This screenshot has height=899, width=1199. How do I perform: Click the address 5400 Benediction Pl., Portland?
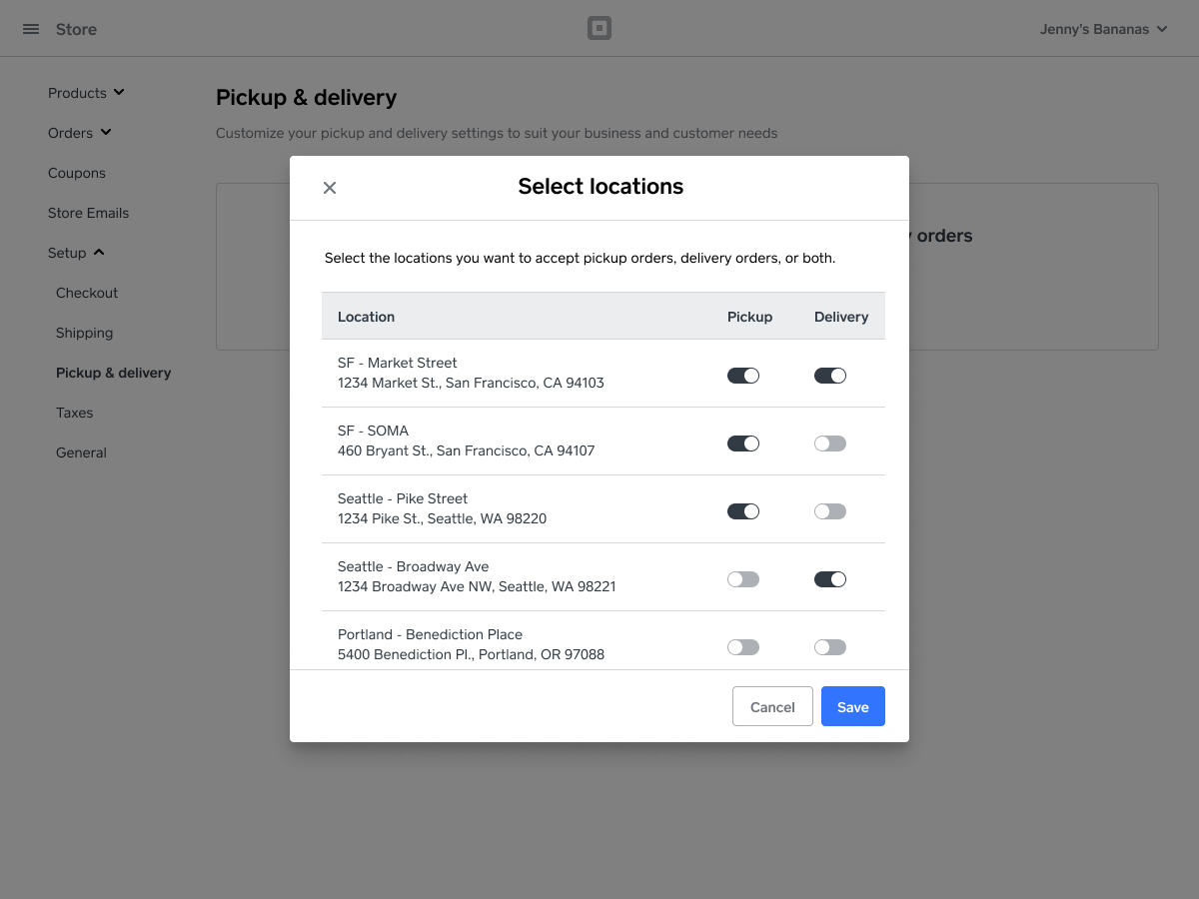pos(471,654)
